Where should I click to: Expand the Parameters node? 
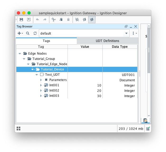click(41, 80)
